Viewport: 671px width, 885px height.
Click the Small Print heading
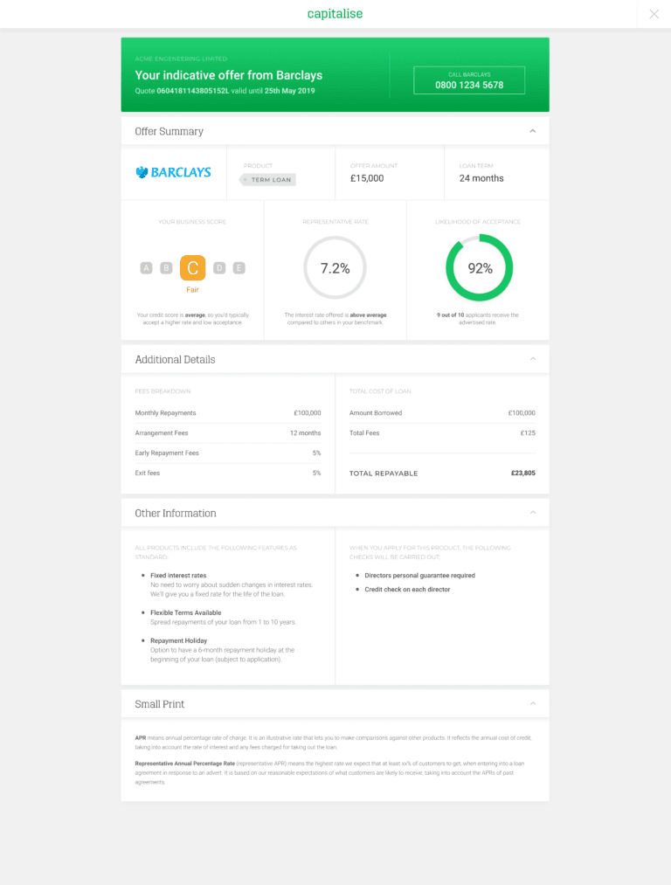click(159, 704)
